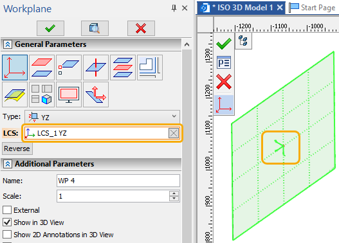Choose the workplane through points icon
339x243 pixels.
(x=69, y=67)
